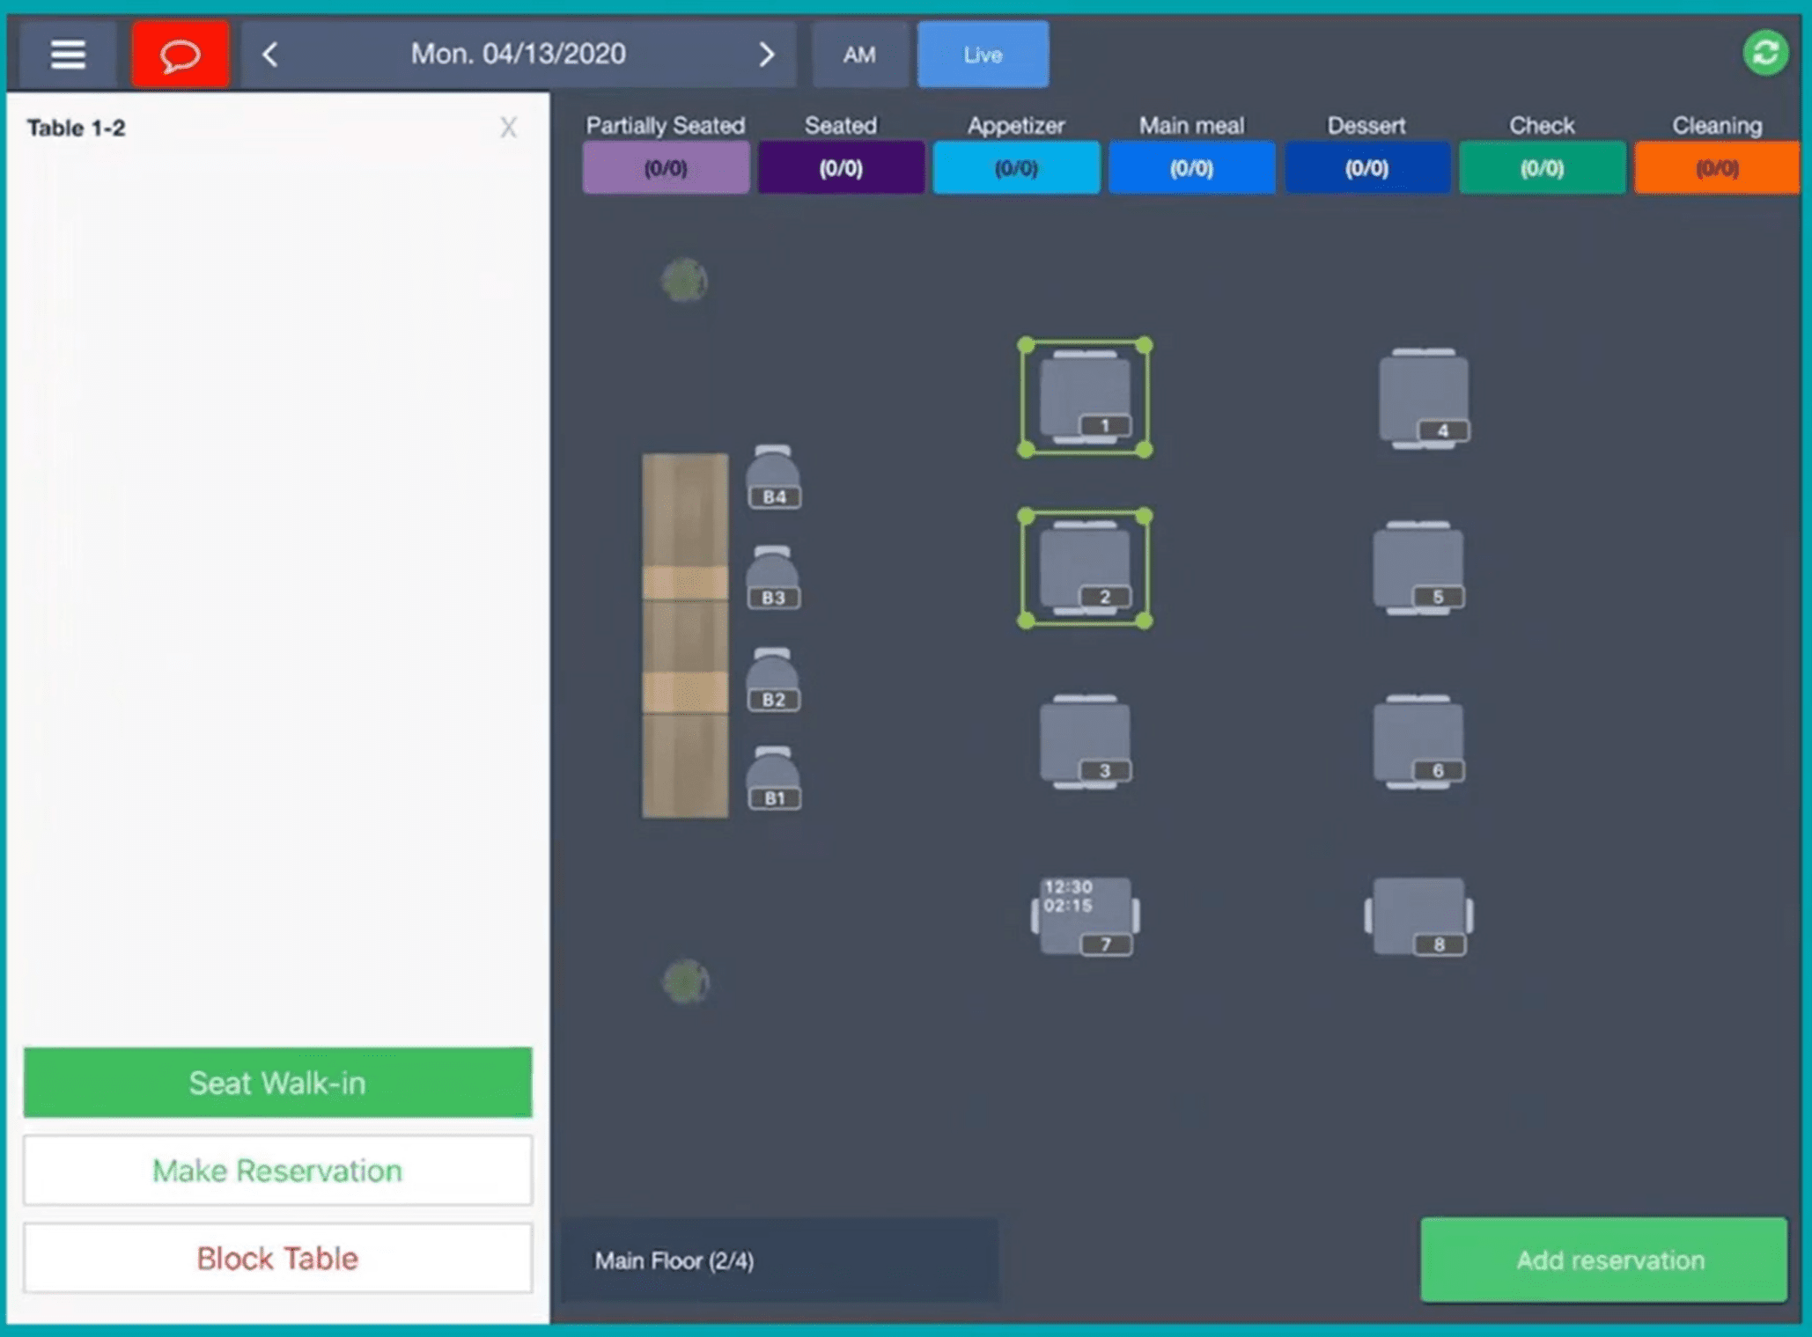Open the Main Floor (2/4) selector

point(778,1260)
